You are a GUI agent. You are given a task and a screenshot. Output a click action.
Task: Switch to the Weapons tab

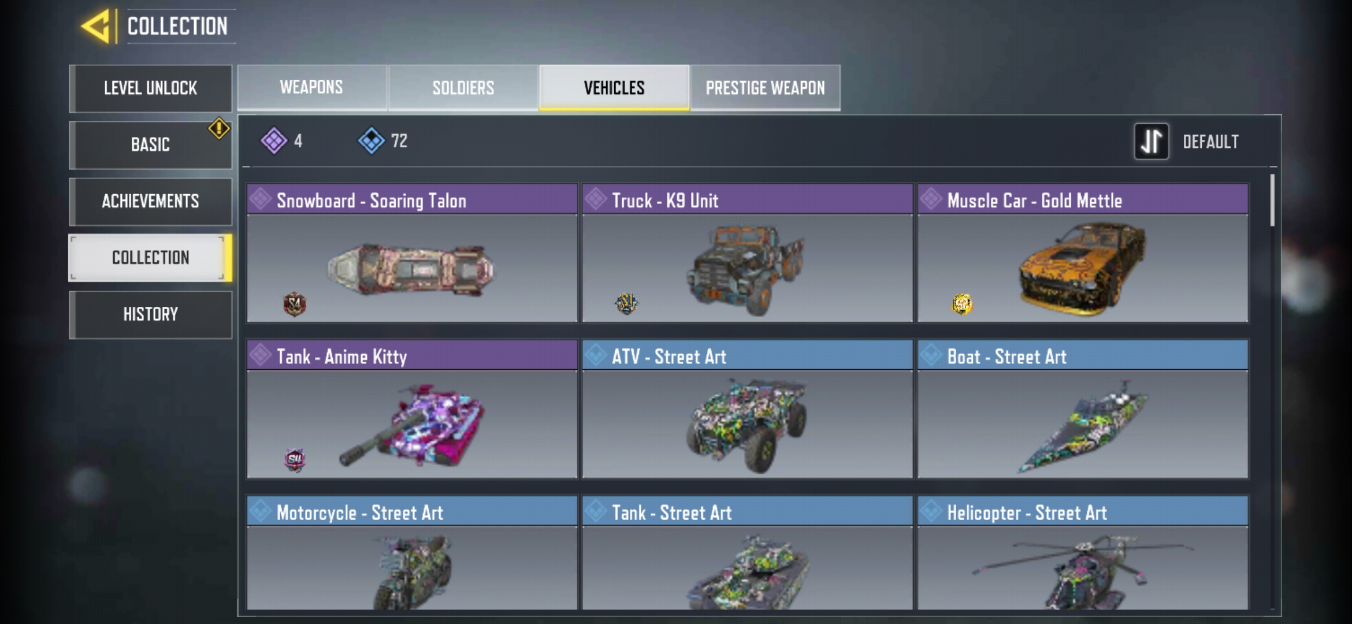(312, 87)
